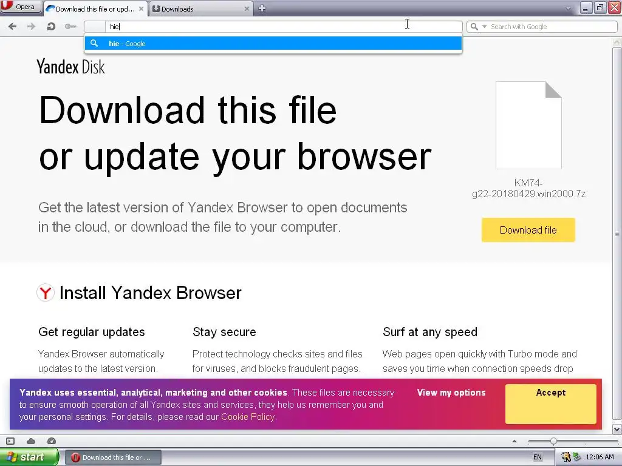Click the KM74-g22-20180429.win2000.7z filename
Image resolution: width=622 pixels, height=466 pixels.
coord(528,188)
